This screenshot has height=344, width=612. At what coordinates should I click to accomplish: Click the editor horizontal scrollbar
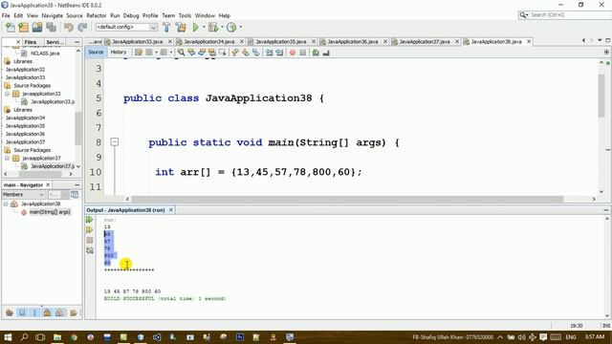coord(347,199)
